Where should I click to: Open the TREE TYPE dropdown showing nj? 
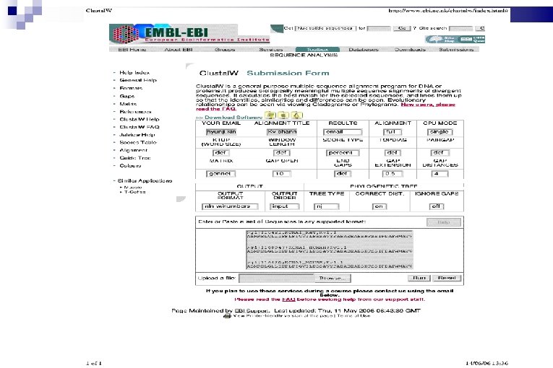click(327, 206)
